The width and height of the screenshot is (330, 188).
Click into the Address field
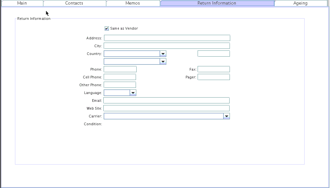pos(167,38)
